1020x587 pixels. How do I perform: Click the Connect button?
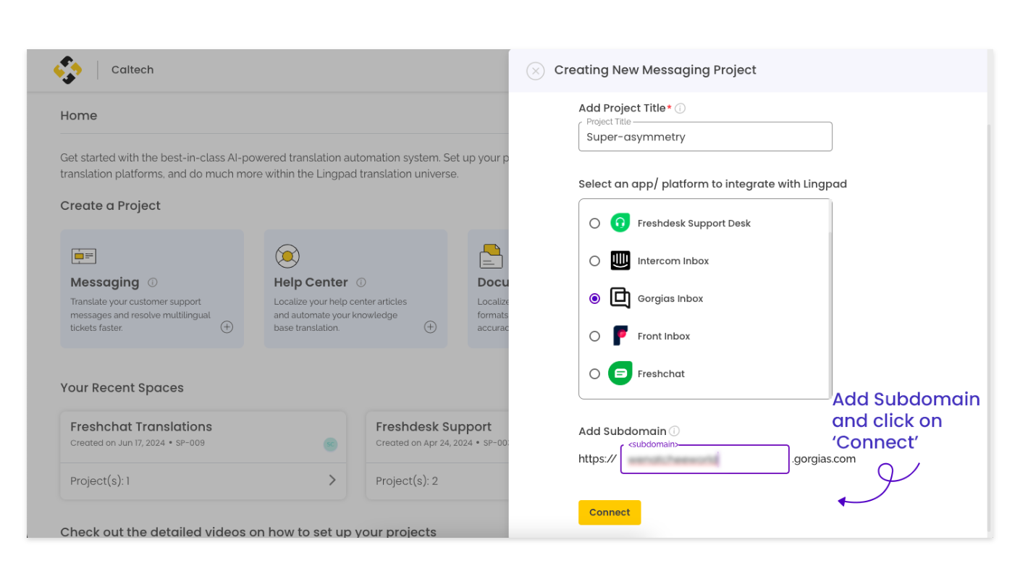click(610, 512)
